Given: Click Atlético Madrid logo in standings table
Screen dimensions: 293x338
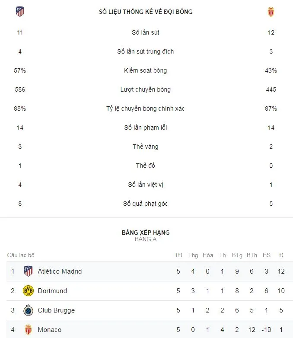Looking at the screenshot, I should pyautogui.click(x=28, y=271).
